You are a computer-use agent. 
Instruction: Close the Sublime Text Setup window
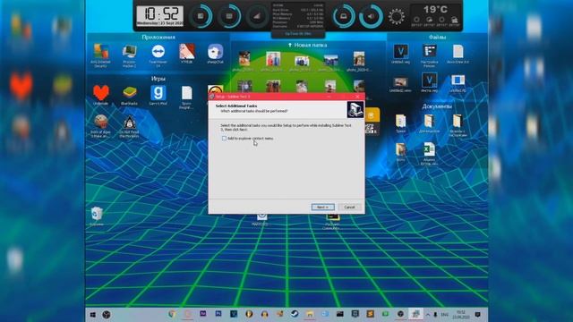357,97
